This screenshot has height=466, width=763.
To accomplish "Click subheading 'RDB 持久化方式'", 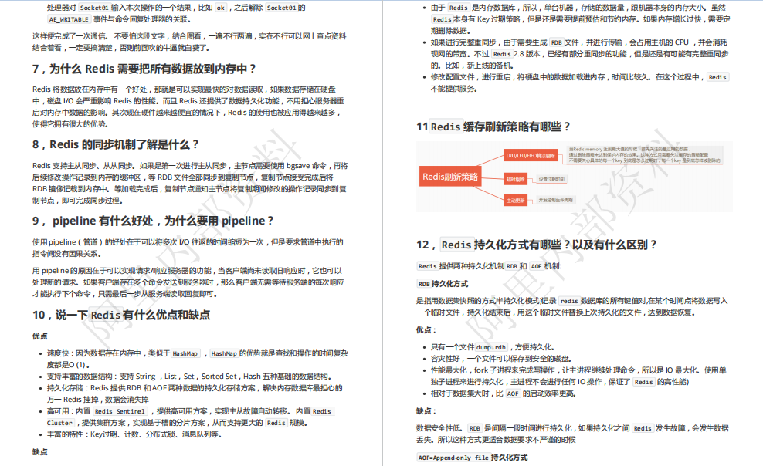I will pos(443,284).
